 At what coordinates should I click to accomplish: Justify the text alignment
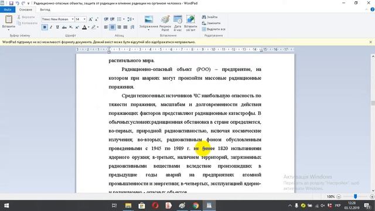pos(125,28)
